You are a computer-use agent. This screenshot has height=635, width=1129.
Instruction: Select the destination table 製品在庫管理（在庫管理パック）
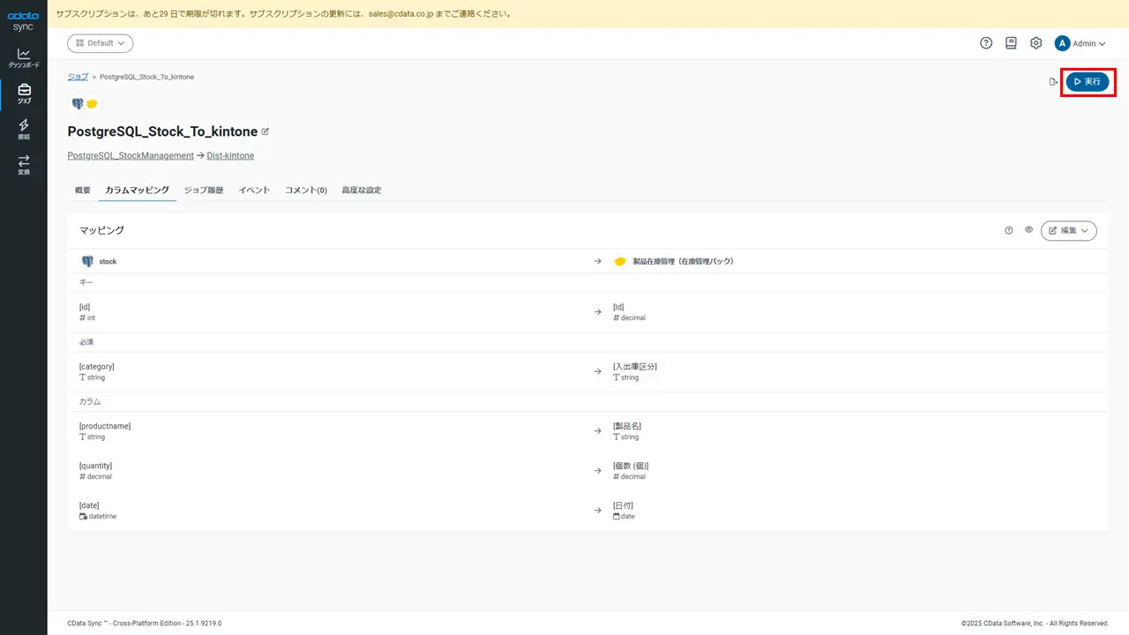tap(684, 261)
